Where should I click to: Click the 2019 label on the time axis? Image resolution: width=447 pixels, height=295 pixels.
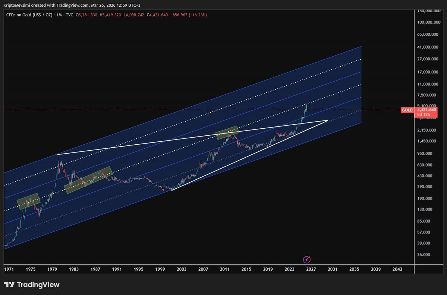coord(268,269)
